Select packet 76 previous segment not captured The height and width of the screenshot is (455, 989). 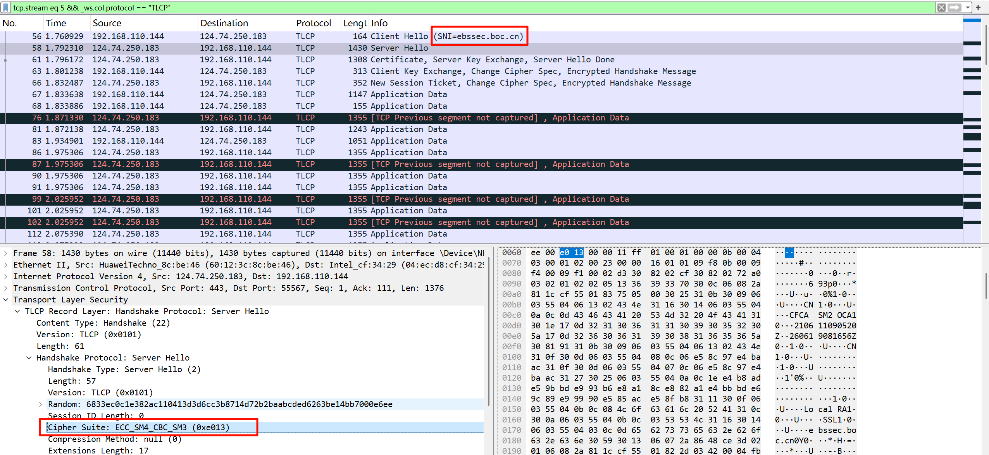click(233, 118)
